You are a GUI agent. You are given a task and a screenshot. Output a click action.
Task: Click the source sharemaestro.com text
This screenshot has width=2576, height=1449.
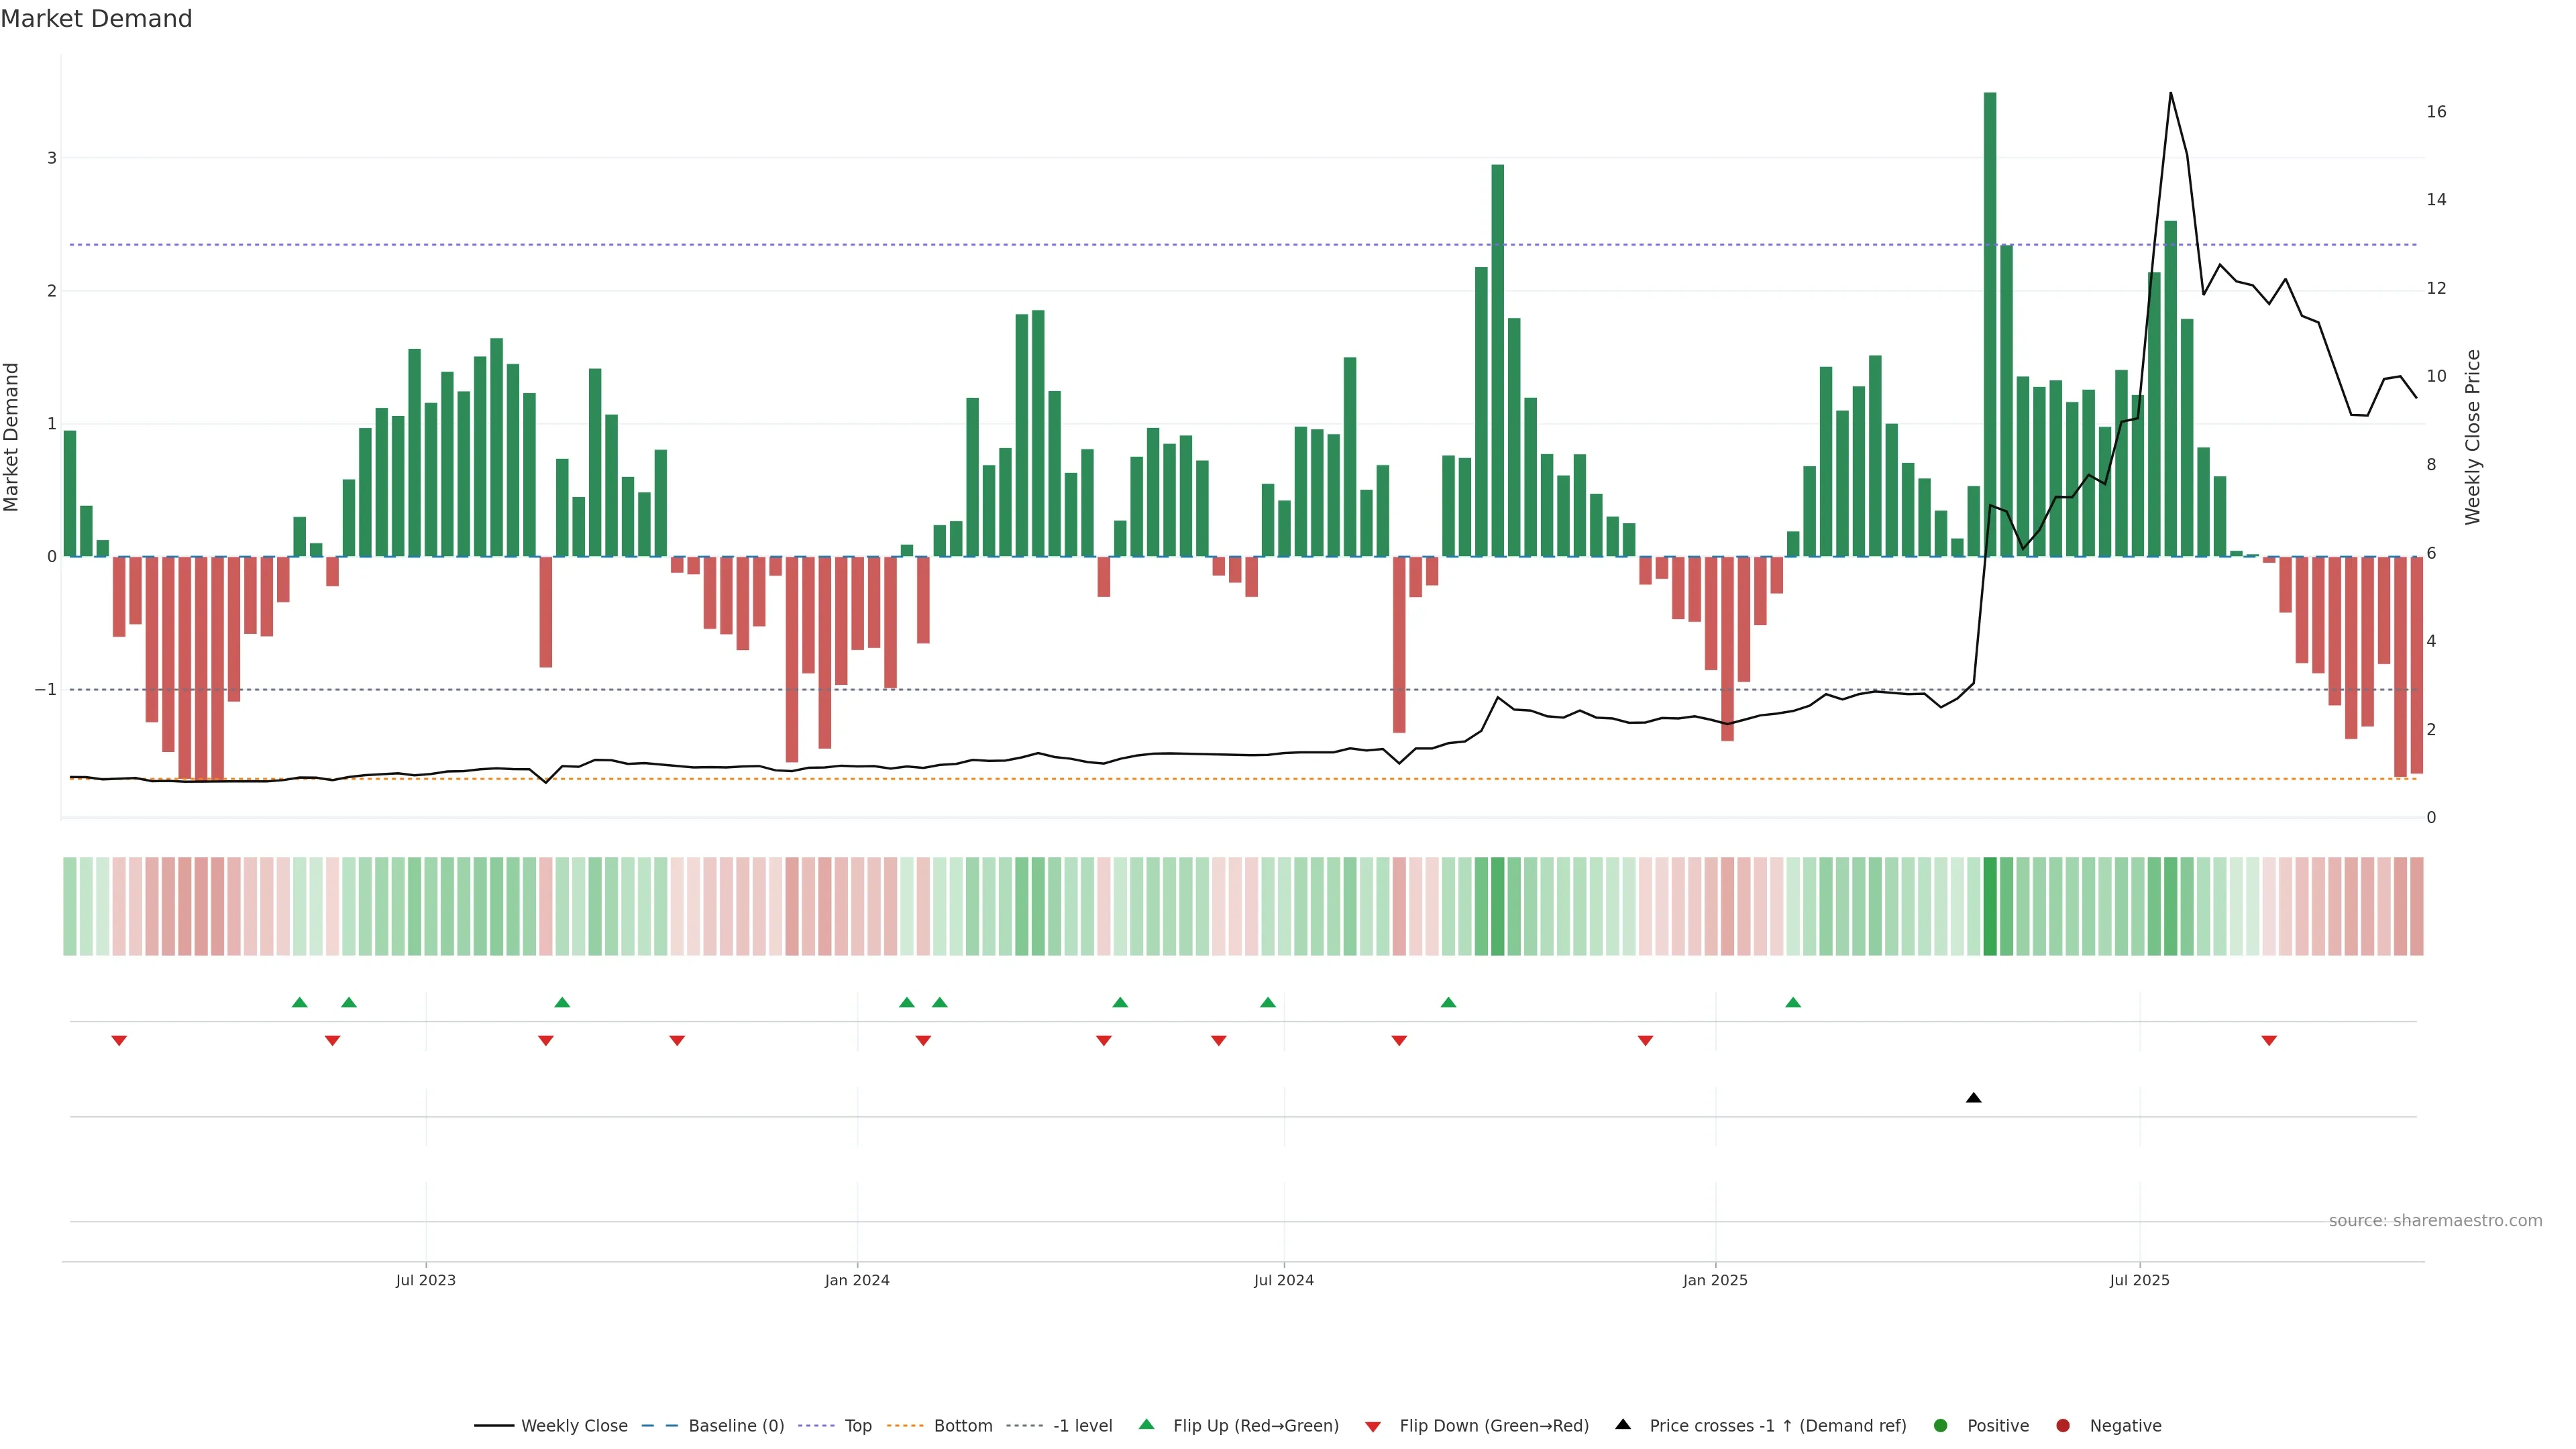pyautogui.click(x=2435, y=1220)
